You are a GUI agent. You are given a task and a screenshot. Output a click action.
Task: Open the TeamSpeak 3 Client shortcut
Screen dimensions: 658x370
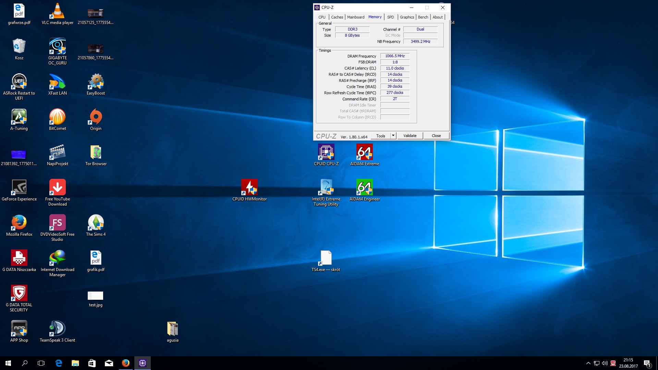click(x=57, y=329)
